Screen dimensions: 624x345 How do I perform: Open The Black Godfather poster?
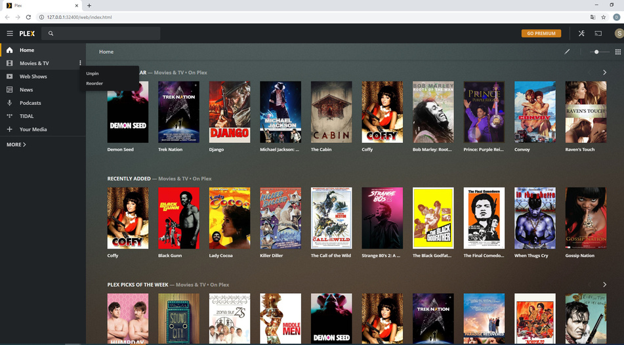[433, 218]
